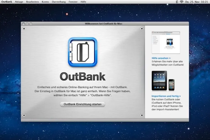Click text Erfahren Sie mehr über alle
Viewport: 210px width, 140px height.
(167, 61)
